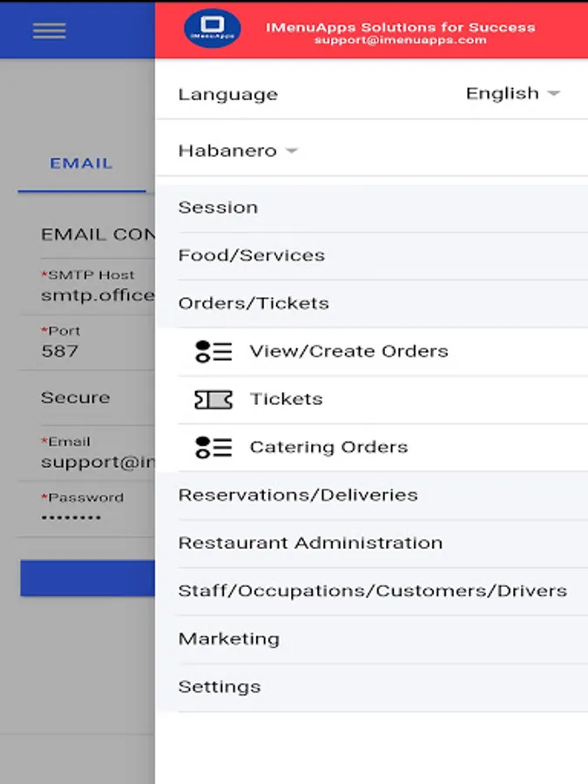This screenshot has width=588, height=784.
Task: Click the Tickets ticket icon
Action: point(213,400)
